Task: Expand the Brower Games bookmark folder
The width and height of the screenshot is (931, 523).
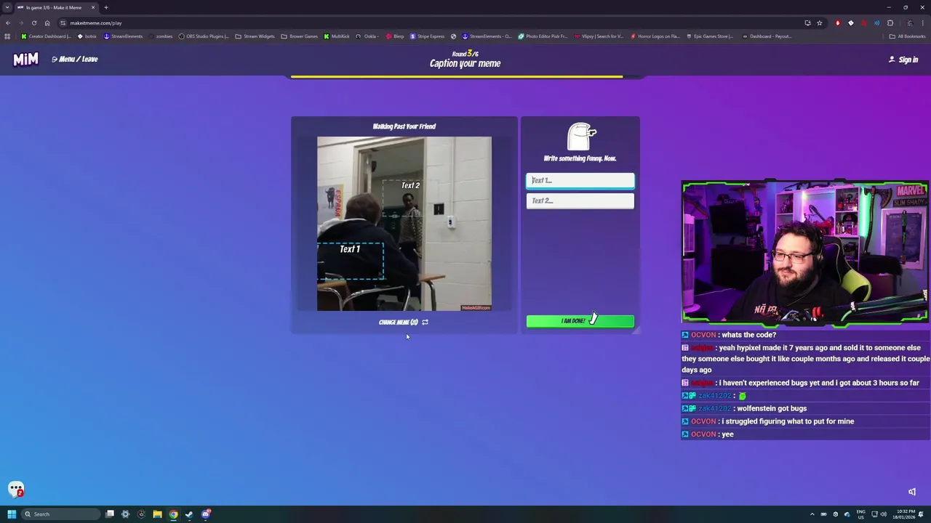Action: (300, 36)
